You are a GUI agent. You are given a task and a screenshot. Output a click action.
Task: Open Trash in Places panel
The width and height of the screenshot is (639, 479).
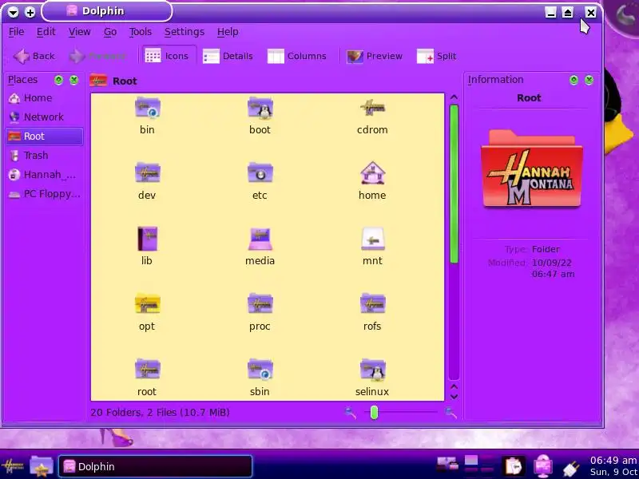(x=45, y=155)
